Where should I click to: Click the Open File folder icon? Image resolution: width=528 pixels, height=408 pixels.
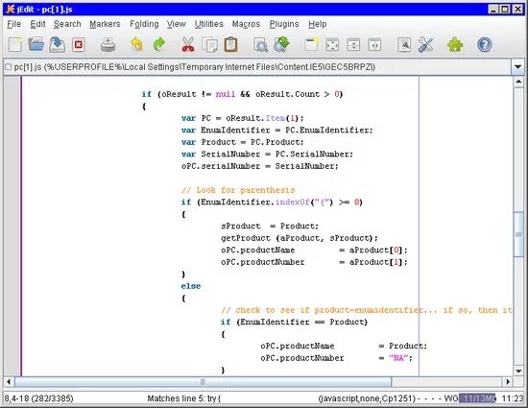(x=36, y=44)
